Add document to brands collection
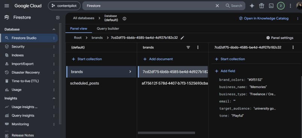 tap(158, 59)
